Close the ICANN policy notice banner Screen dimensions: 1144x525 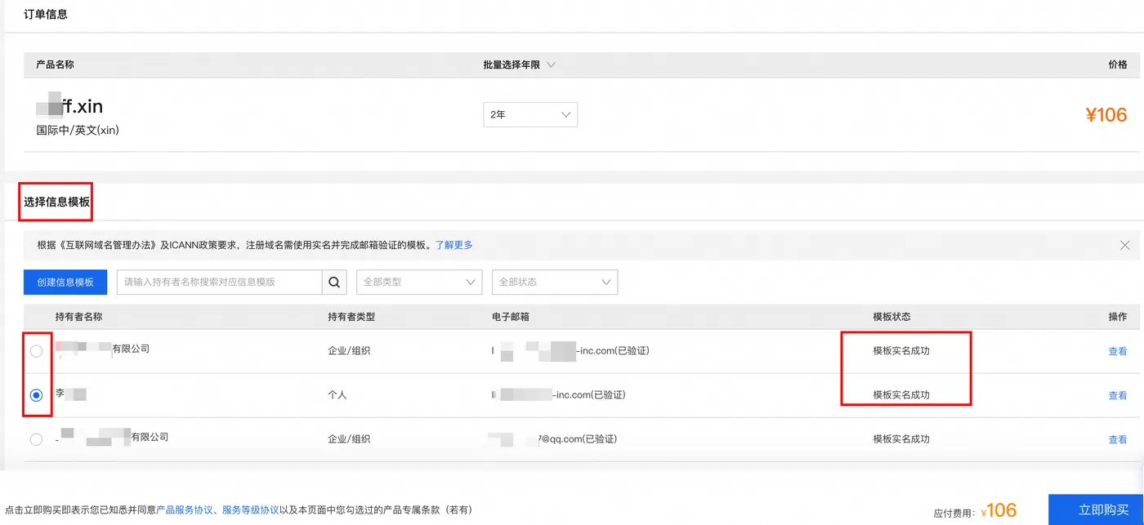coord(1124,244)
